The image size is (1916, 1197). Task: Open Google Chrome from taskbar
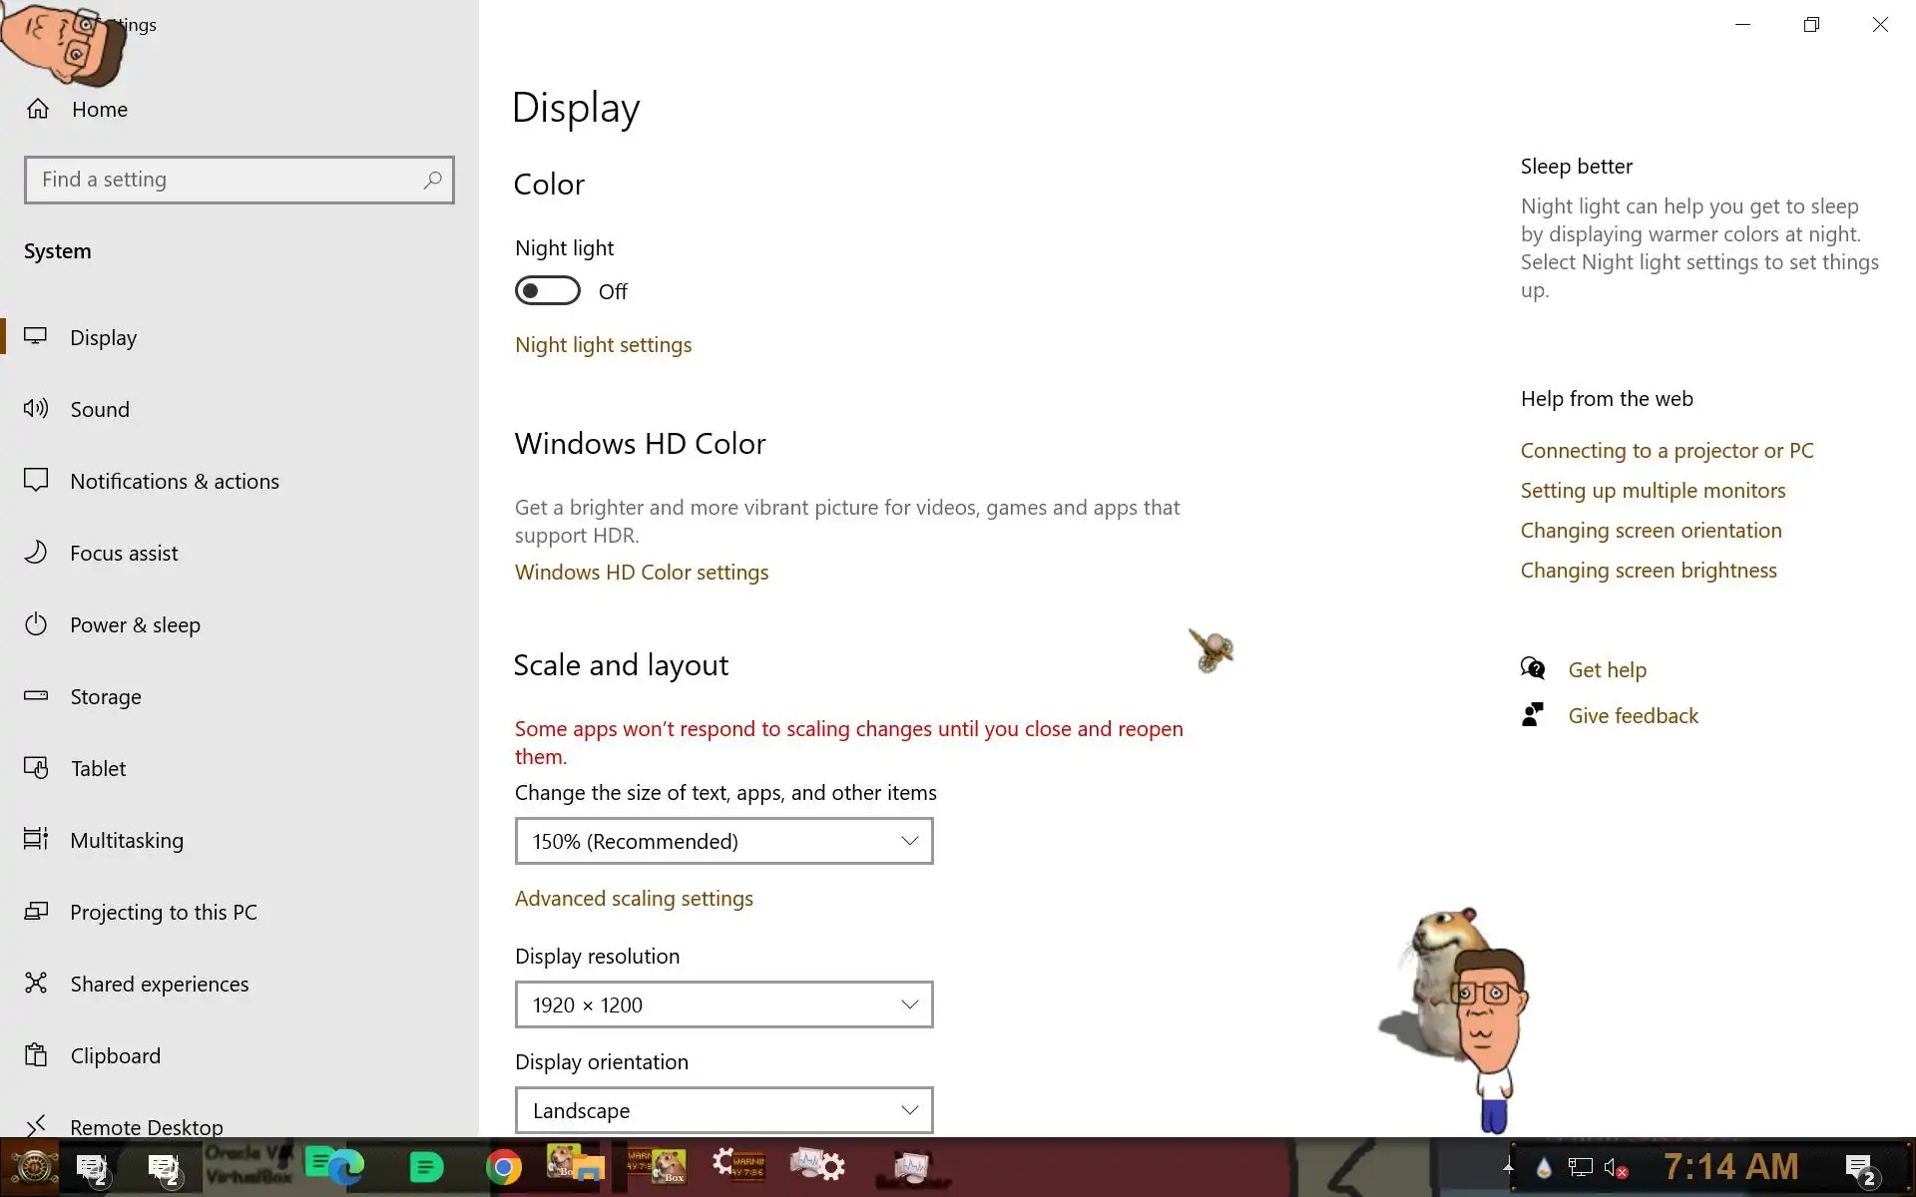[504, 1167]
